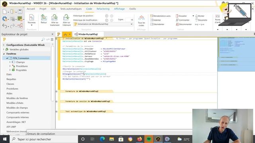Switch to the Affichage ribbon tab
The height and width of the screenshot is (143, 255).
[120, 9]
